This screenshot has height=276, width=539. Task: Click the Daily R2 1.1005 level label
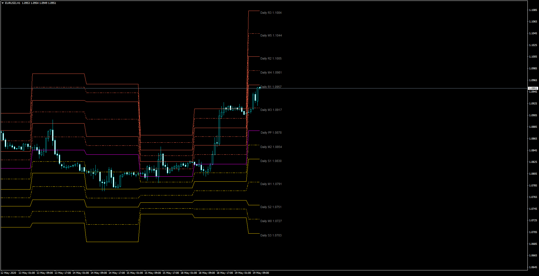[x=271, y=59]
